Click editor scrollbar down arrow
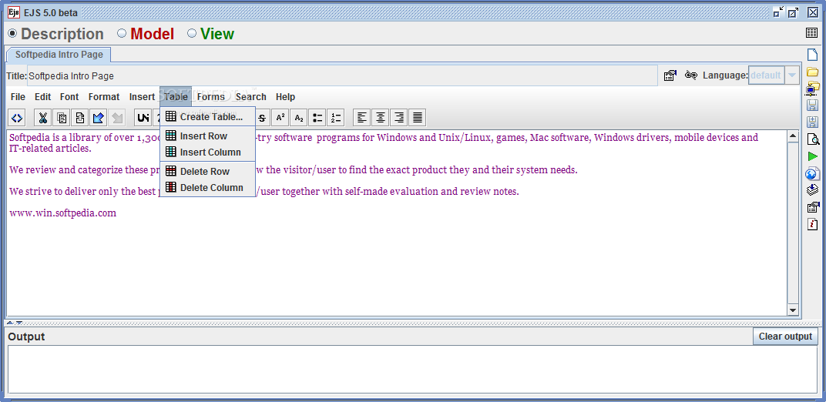Screen dimensions: 826x402 coord(793,310)
